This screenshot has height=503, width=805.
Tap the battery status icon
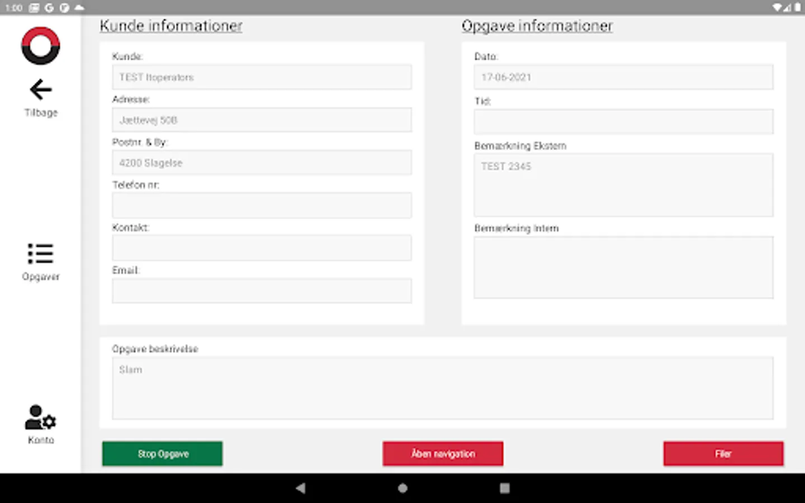pos(798,7)
